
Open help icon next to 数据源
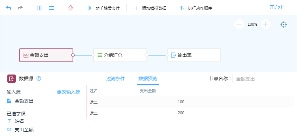click(39, 79)
